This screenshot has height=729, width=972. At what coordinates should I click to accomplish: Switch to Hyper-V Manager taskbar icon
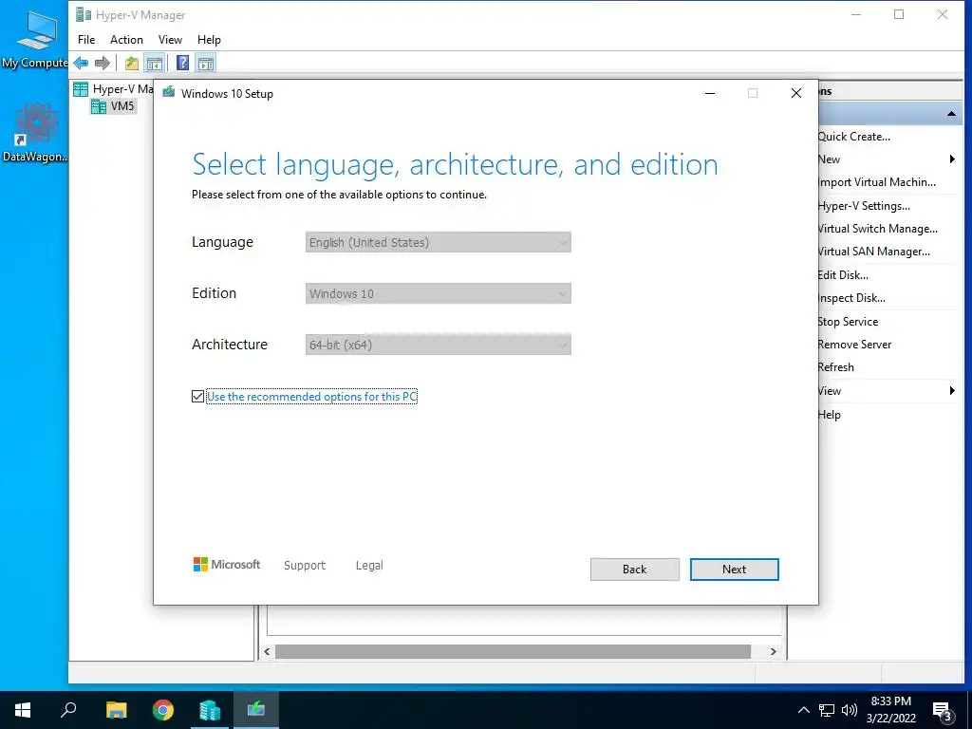[210, 710]
